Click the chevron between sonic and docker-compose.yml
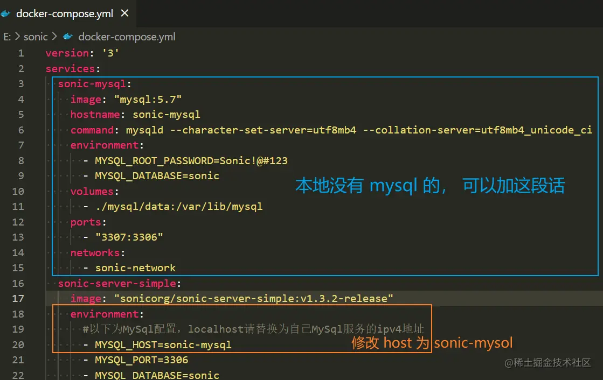The height and width of the screenshot is (380, 603). [53, 37]
